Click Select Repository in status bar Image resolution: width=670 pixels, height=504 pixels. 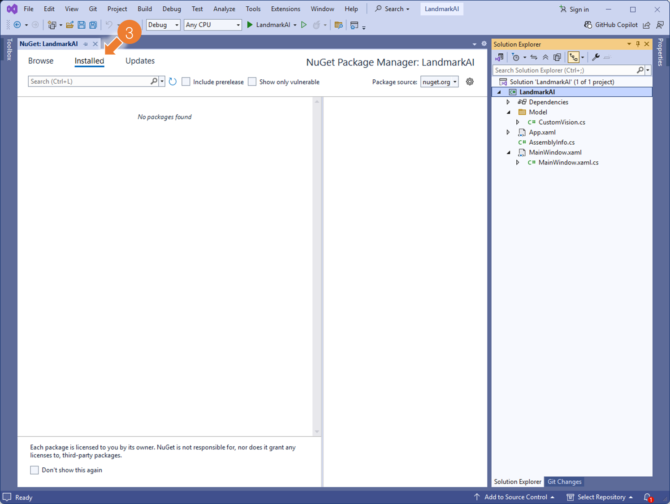(600, 497)
